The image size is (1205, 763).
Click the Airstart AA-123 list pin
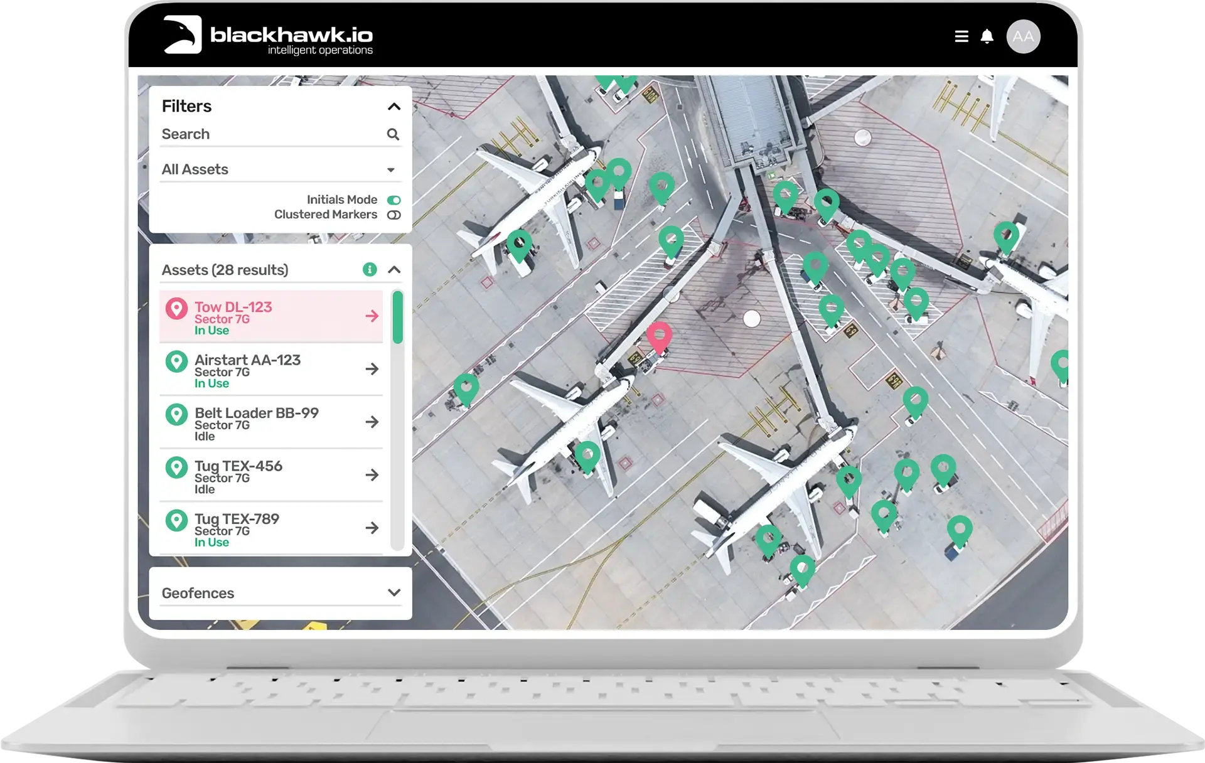point(176,362)
